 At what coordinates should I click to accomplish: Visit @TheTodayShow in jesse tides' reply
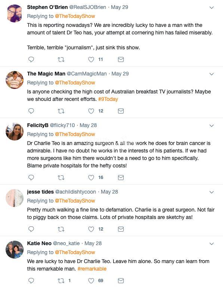[x=75, y=201]
